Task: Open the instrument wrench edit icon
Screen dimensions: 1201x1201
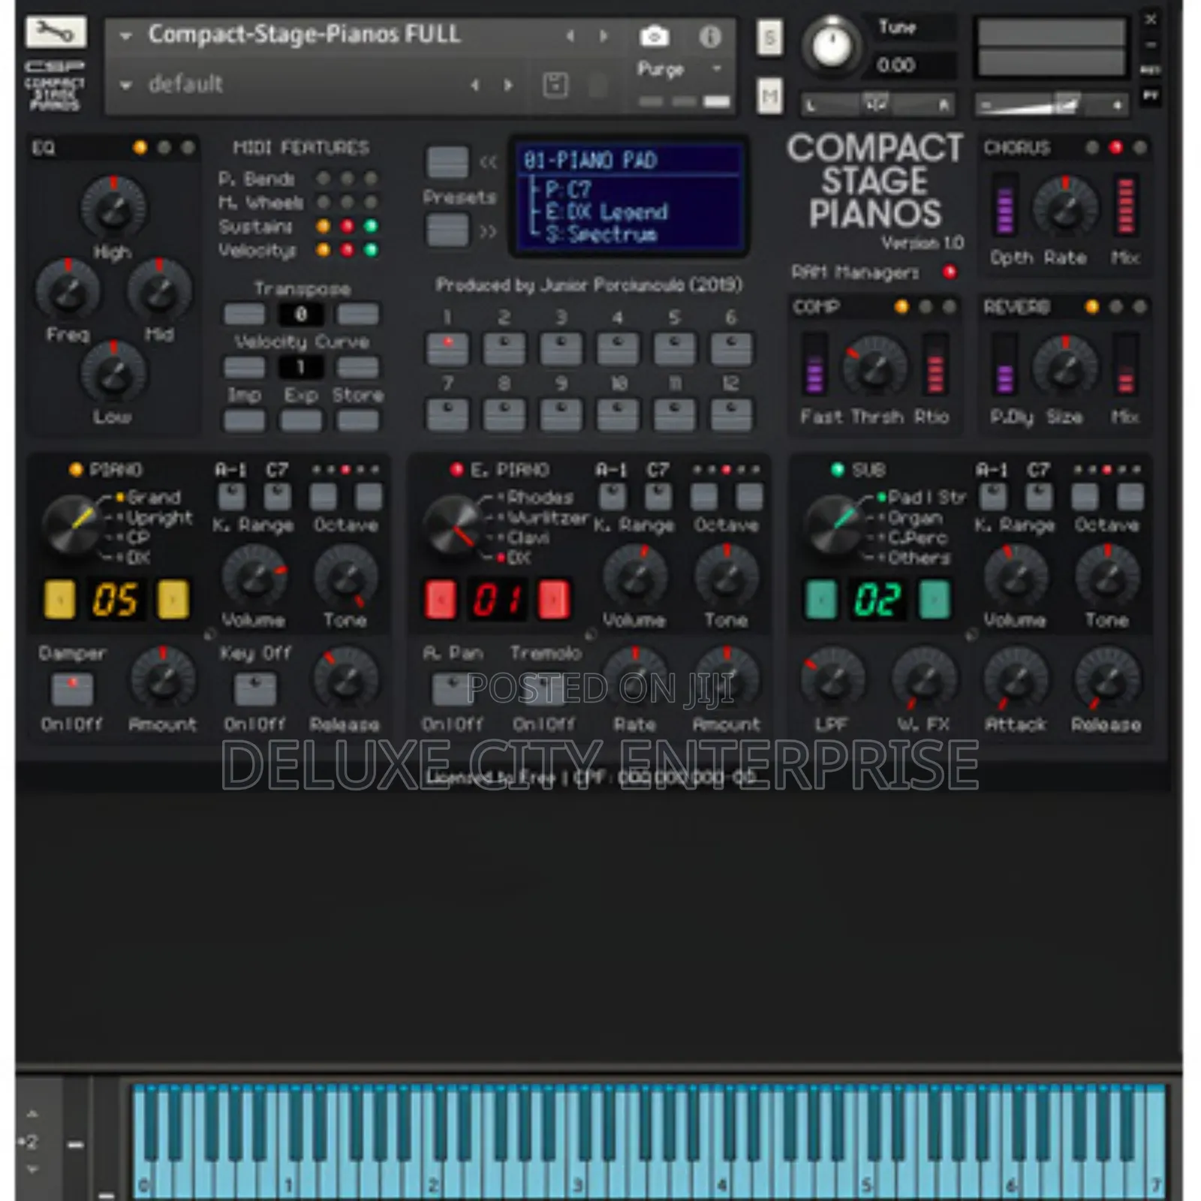Action: [x=56, y=32]
